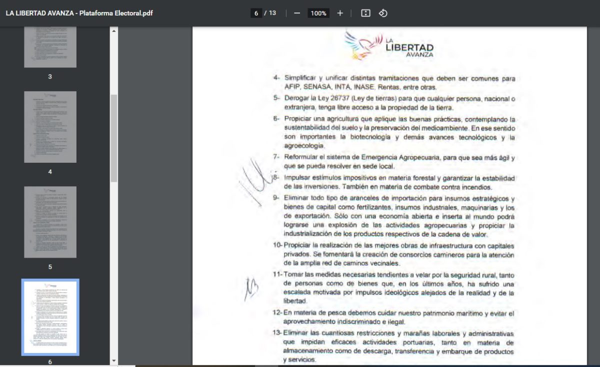The height and width of the screenshot is (367, 600).
Task: Click the zoom out minus button
Action: tap(297, 13)
